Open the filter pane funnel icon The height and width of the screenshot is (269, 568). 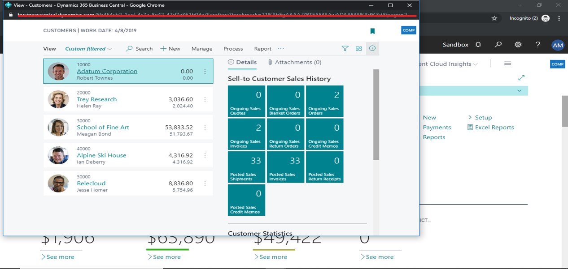(345, 48)
